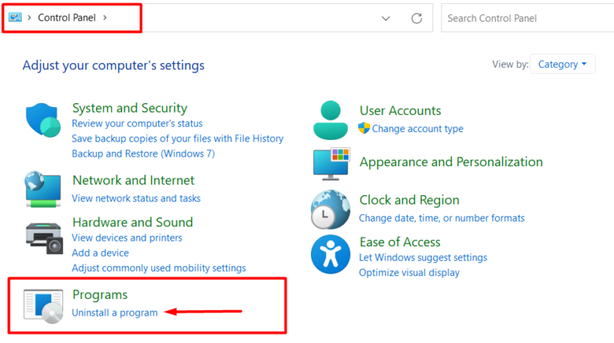Open the Clock and Region globe icon

[x=330, y=209]
